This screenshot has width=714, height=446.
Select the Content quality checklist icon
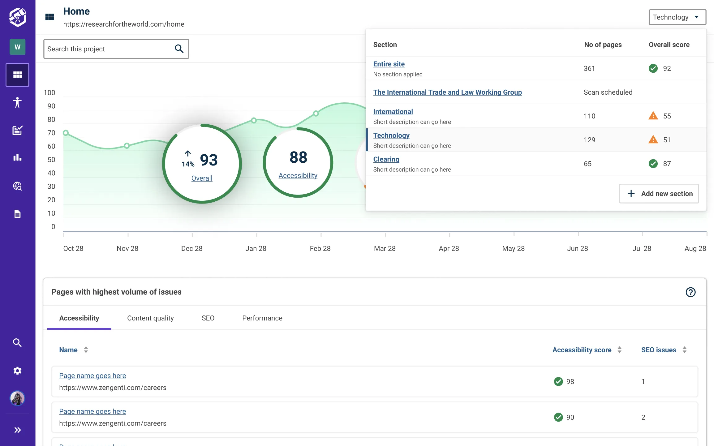17,130
